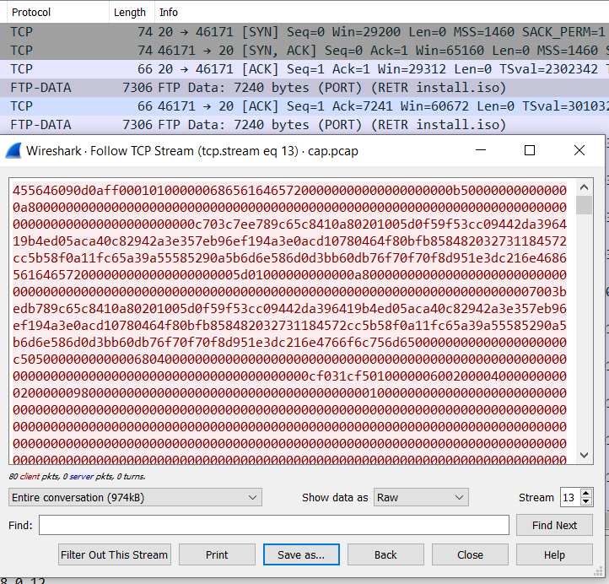Open the Show data as Raw dropdown
Viewport: 609px width, 584px height.
(x=421, y=497)
